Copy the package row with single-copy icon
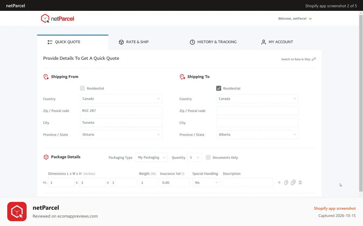The width and height of the screenshot is (363, 226). click(286, 183)
